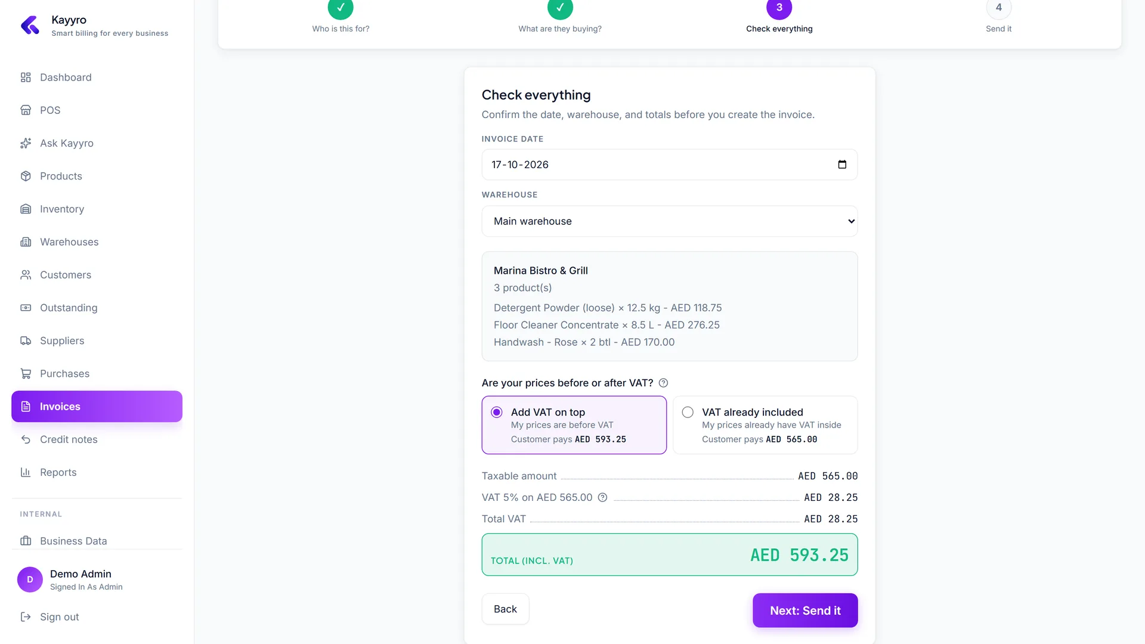Click the Suppliers truck icon

(26, 340)
